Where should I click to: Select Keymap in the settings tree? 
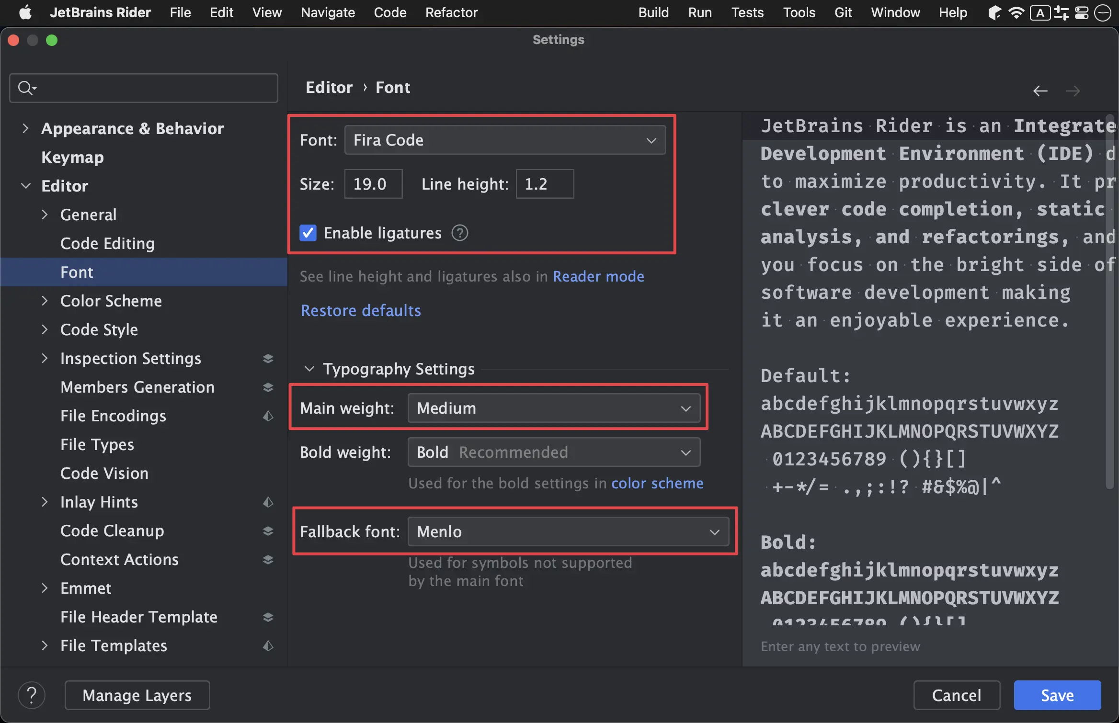[72, 158]
